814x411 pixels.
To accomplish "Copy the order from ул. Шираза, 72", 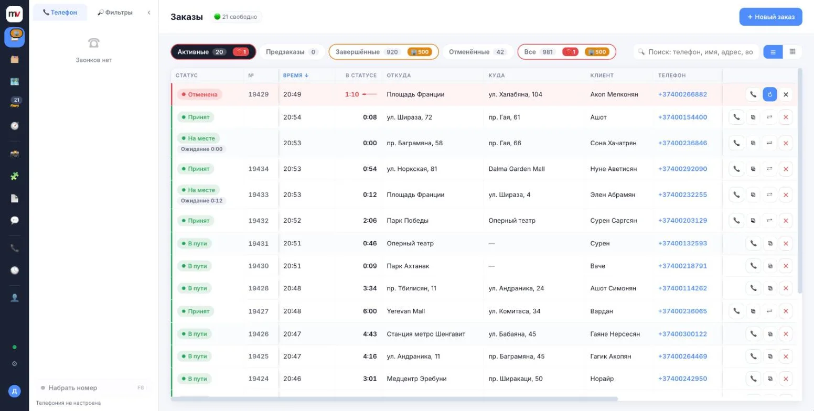I will point(753,117).
